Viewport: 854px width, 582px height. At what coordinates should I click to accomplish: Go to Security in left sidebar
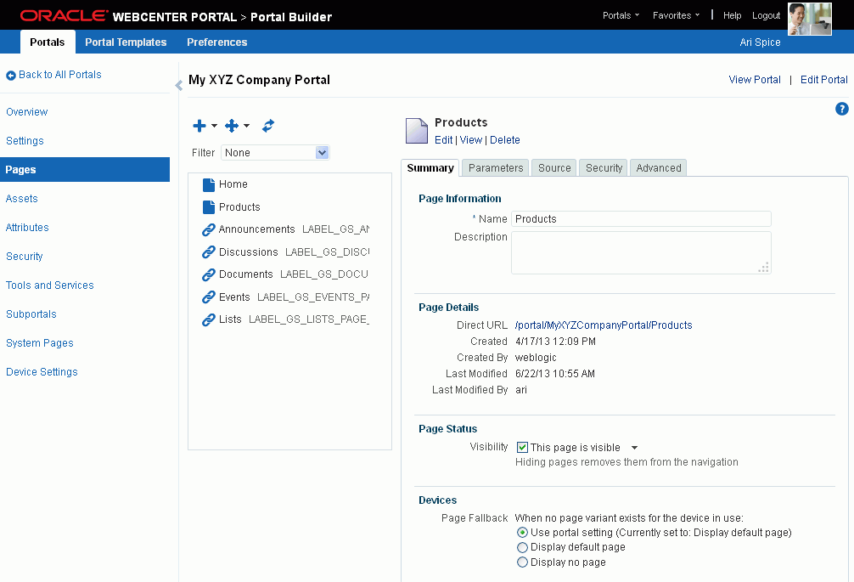coord(24,256)
